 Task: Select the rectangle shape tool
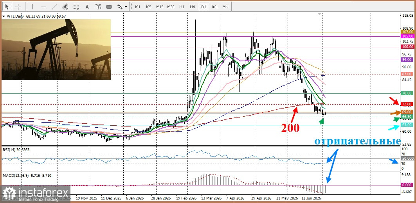click(x=109, y=7)
